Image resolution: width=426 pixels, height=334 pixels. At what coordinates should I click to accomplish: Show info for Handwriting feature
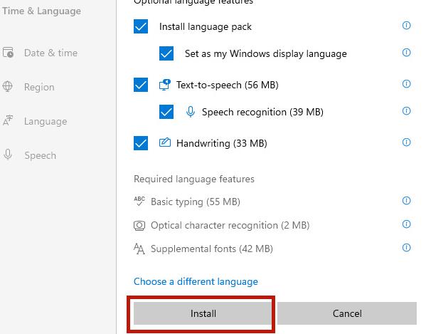(x=406, y=142)
